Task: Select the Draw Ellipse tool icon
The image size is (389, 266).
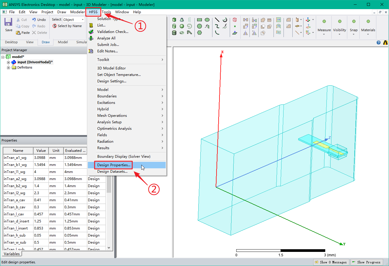Action: point(207,20)
